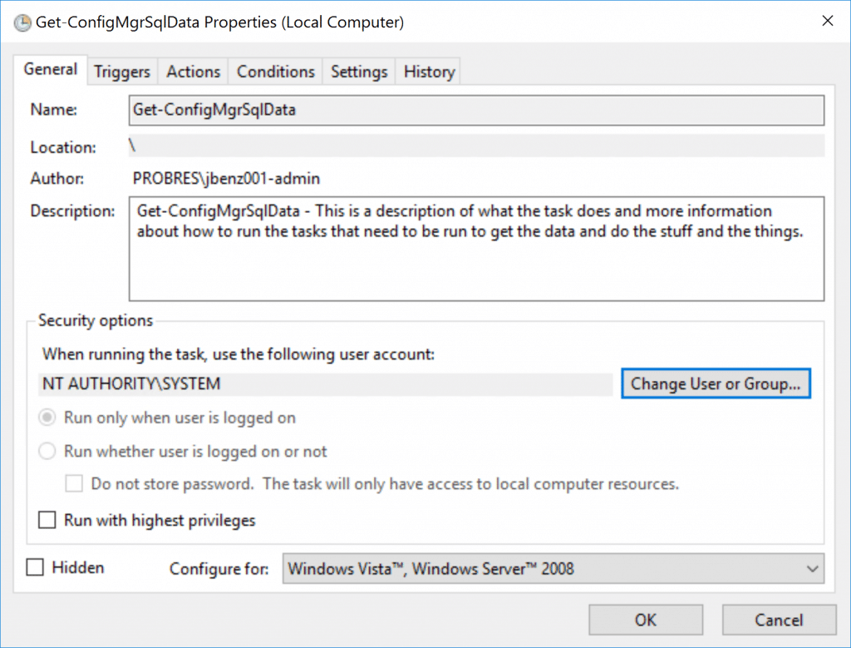View the History tab
The image size is (851, 648).
(427, 71)
